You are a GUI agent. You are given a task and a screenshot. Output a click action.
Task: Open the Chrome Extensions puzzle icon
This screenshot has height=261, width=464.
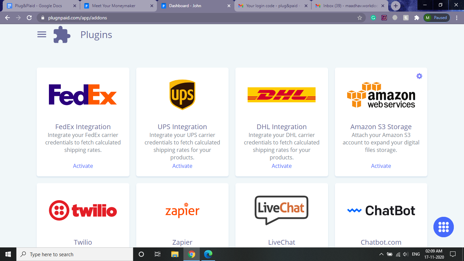tap(416, 18)
